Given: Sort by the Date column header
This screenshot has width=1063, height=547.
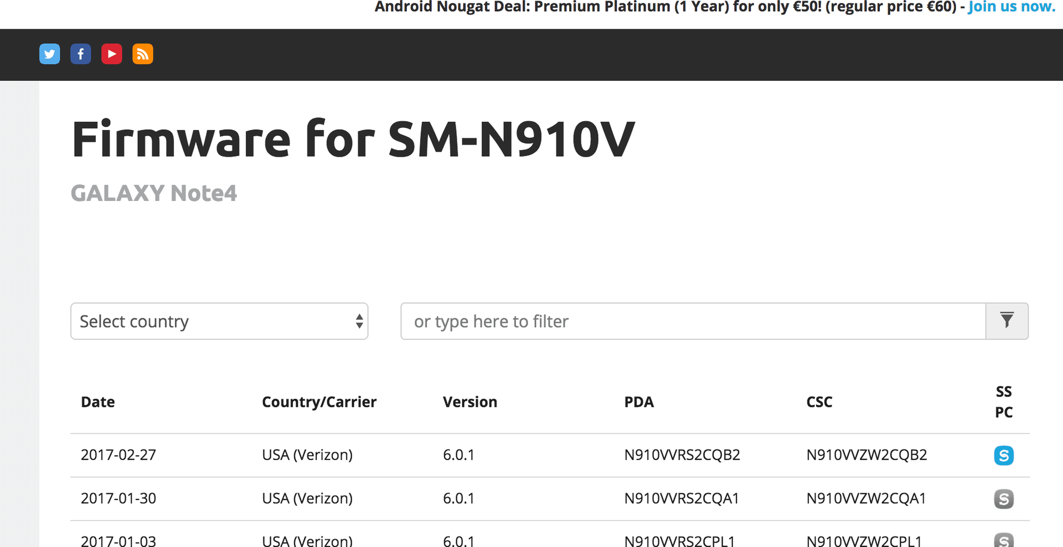Looking at the screenshot, I should coord(98,402).
